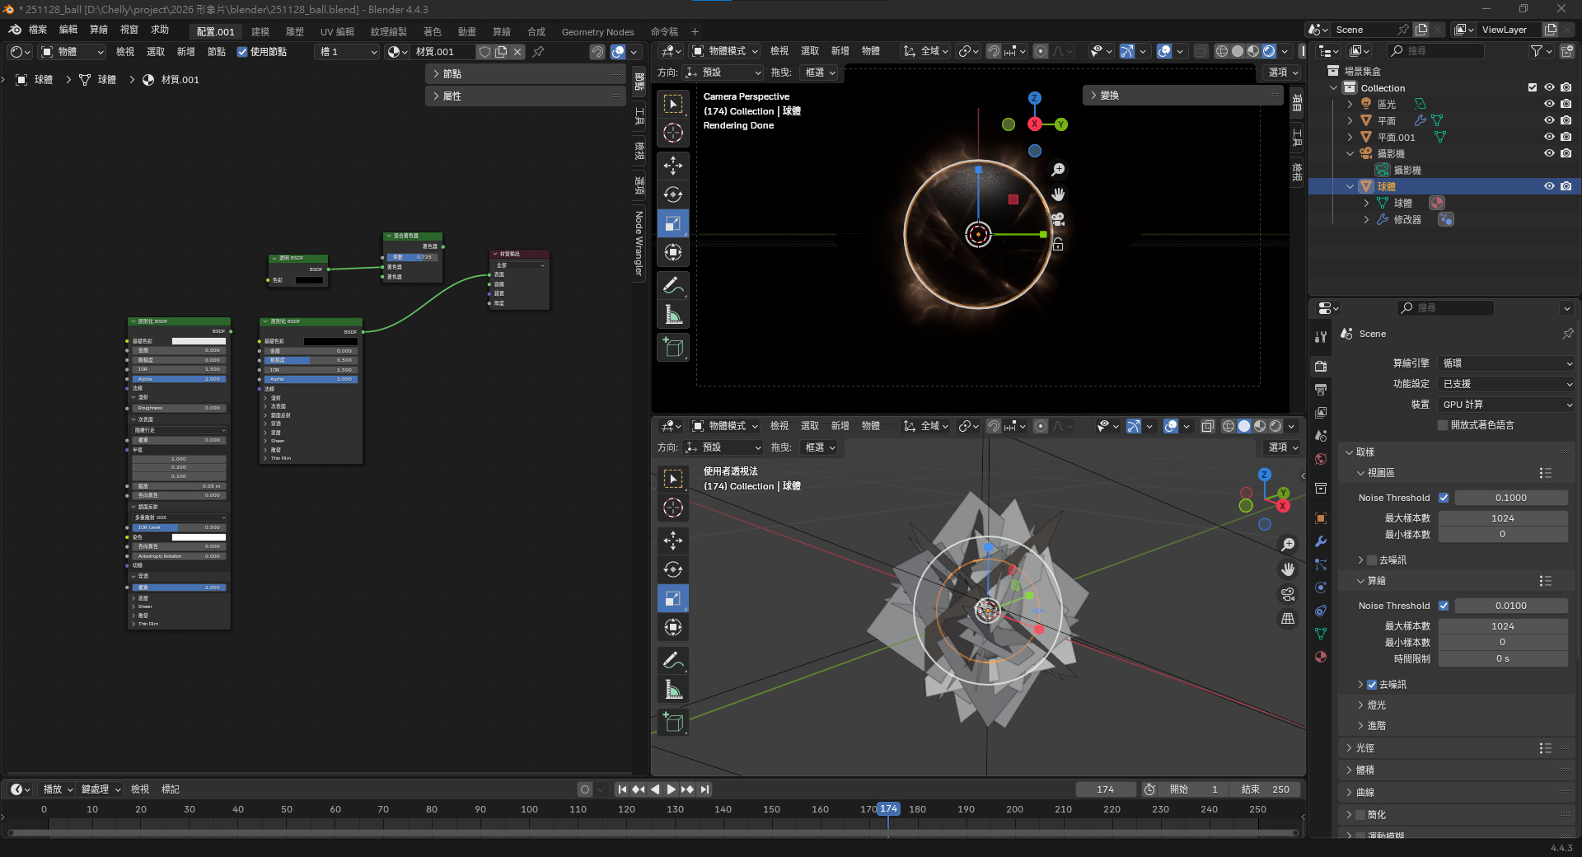Expand the 修改器 item under 球體

(x=1368, y=219)
